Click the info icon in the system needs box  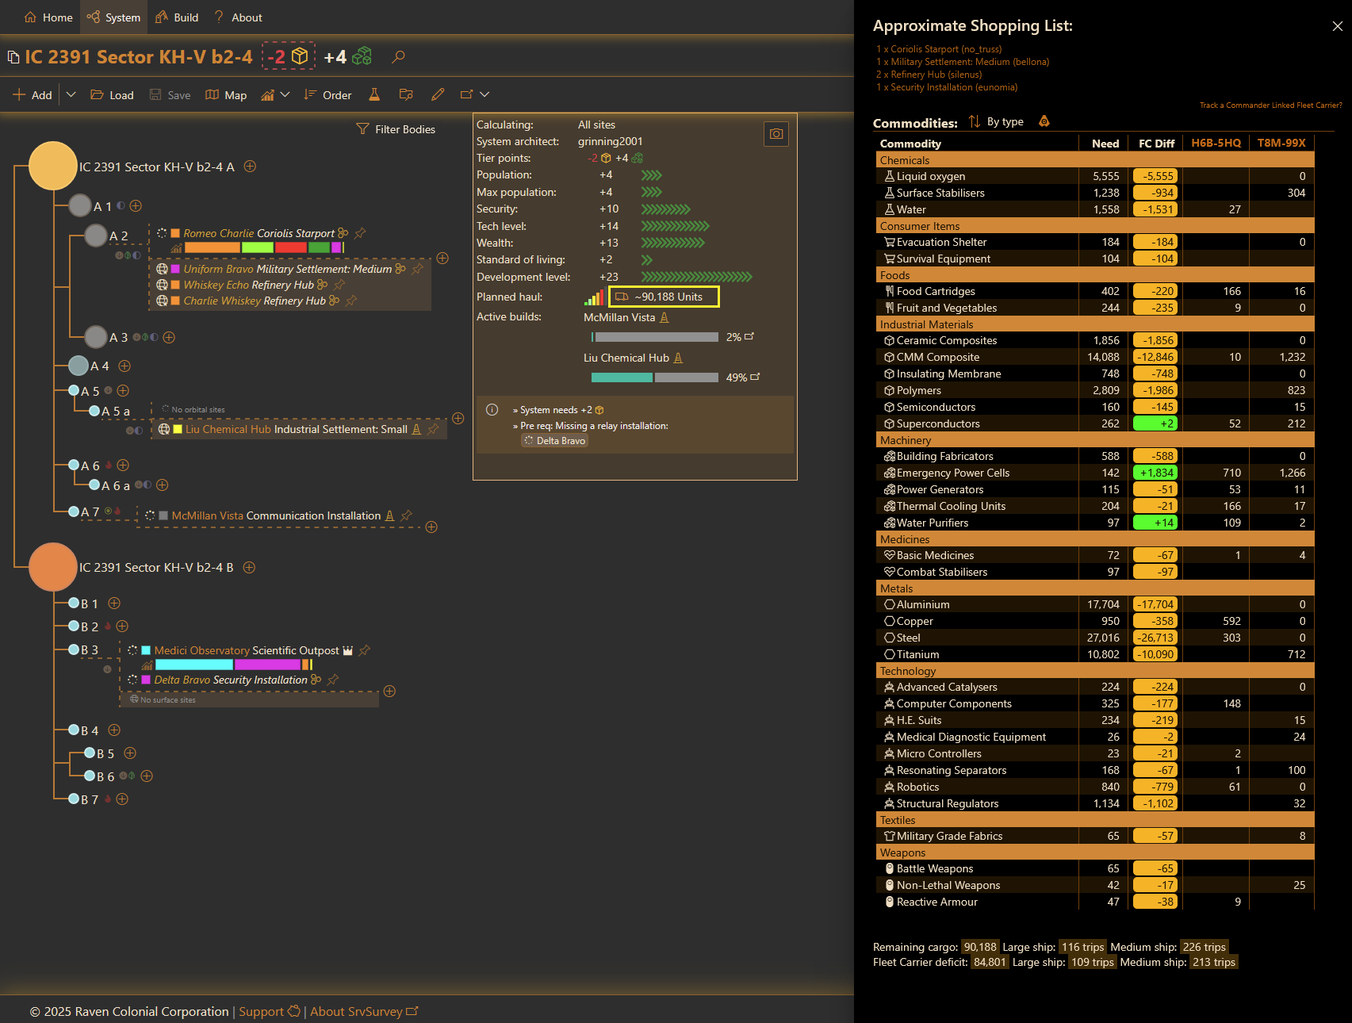[x=492, y=410]
